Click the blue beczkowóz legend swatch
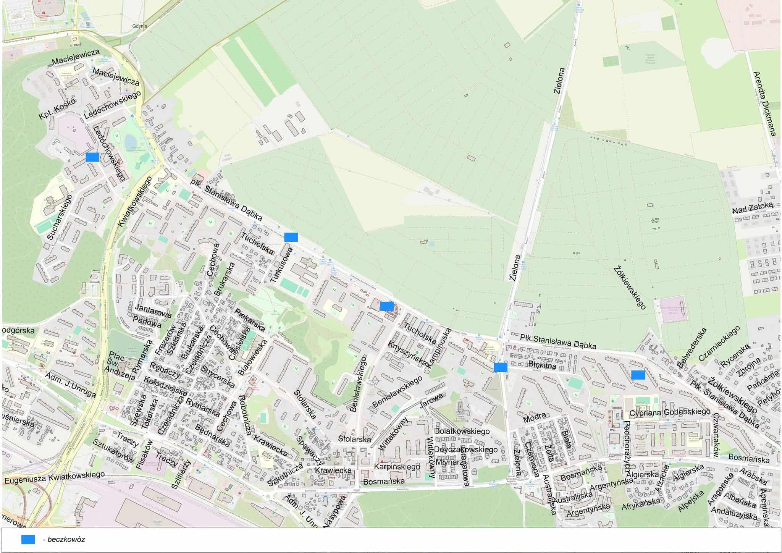This screenshot has height=553, width=782. pos(28,539)
